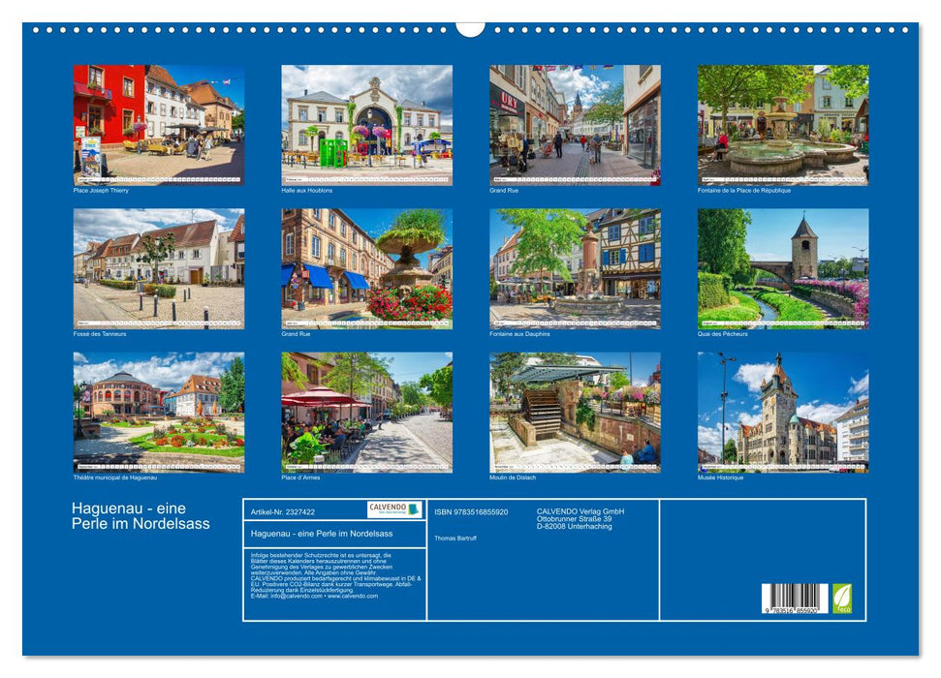Click the CALVENDO logo

tap(394, 509)
